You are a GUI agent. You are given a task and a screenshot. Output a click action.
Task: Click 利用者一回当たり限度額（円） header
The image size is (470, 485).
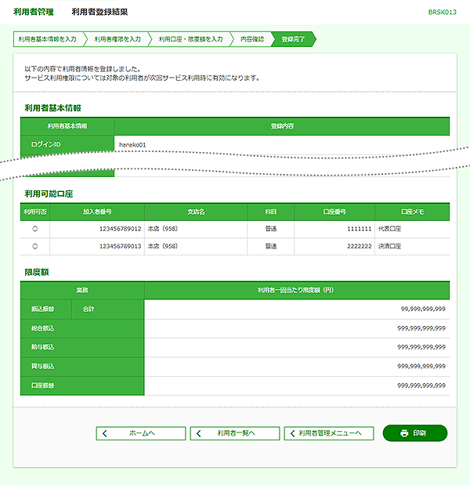click(295, 290)
